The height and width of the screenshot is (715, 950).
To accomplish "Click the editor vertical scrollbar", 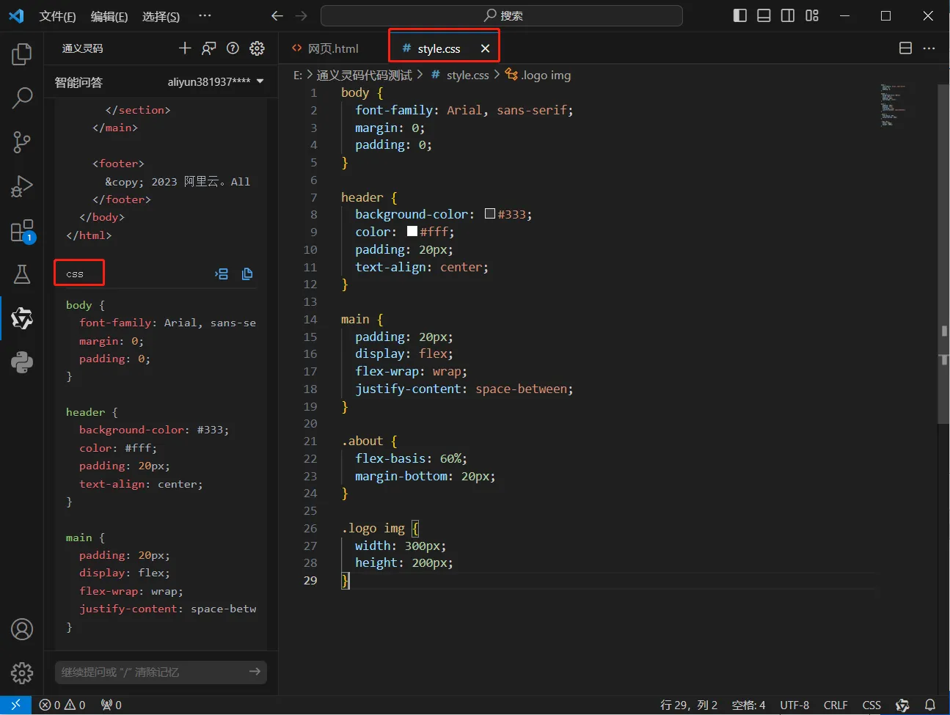I will coord(943,254).
